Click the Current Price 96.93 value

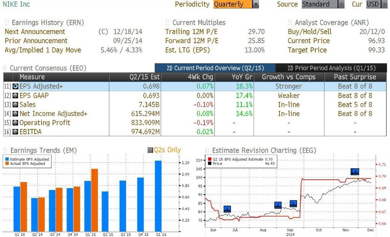pyautogui.click(x=377, y=40)
